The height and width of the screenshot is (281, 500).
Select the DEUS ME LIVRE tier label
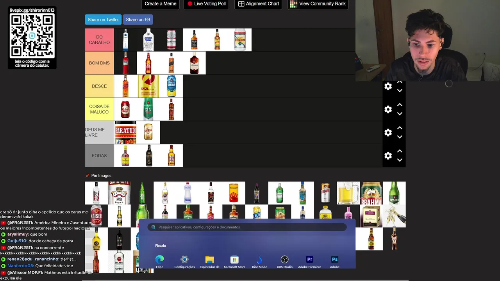(99, 132)
